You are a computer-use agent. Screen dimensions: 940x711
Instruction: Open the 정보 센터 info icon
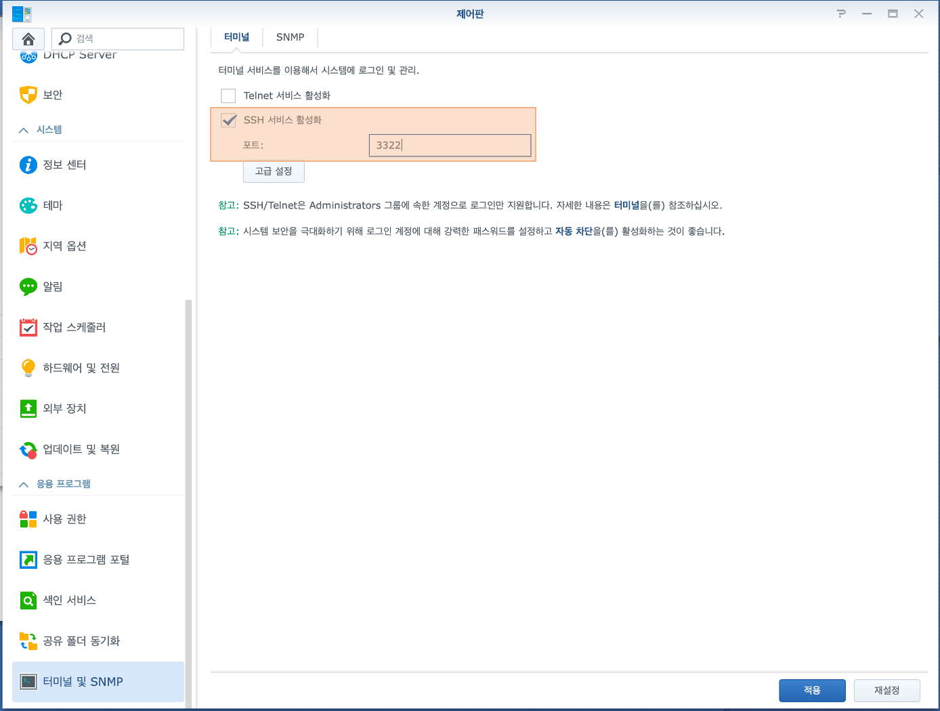(x=28, y=165)
